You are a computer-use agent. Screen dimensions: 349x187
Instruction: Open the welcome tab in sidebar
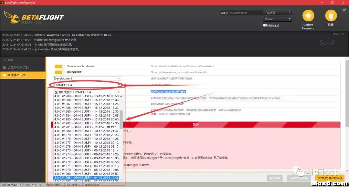click(23, 60)
